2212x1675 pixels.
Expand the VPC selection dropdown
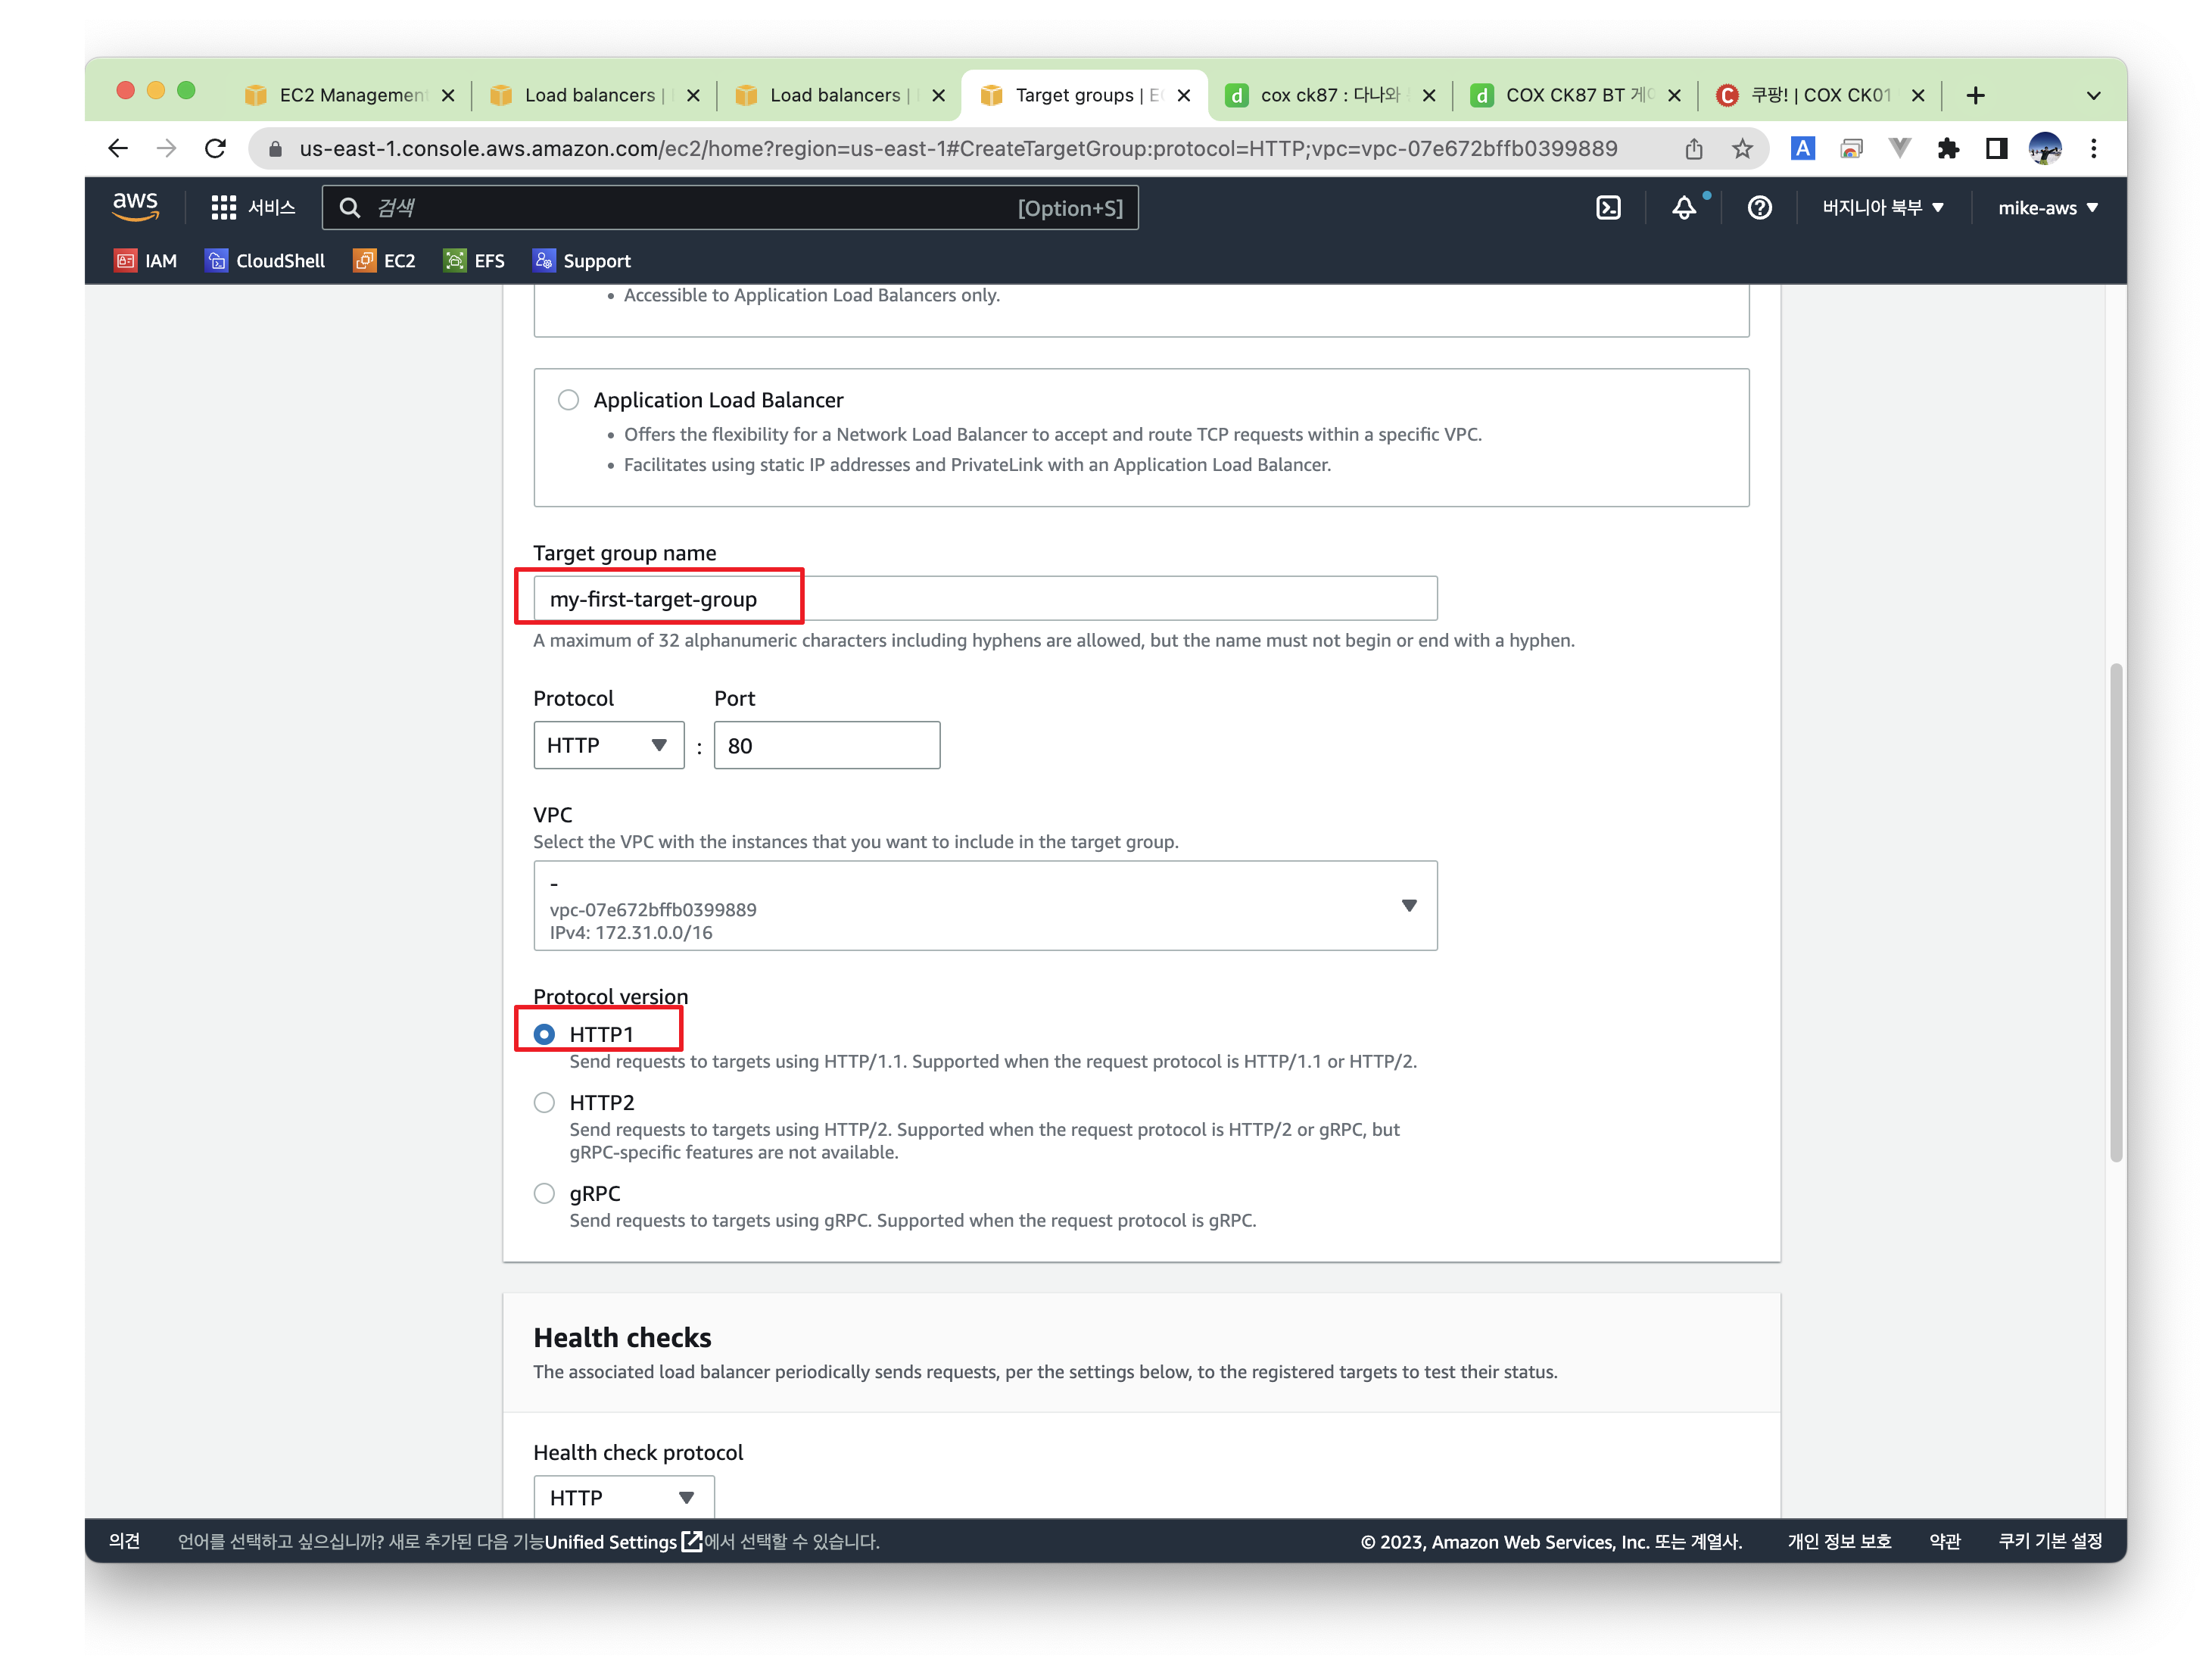pyautogui.click(x=985, y=906)
